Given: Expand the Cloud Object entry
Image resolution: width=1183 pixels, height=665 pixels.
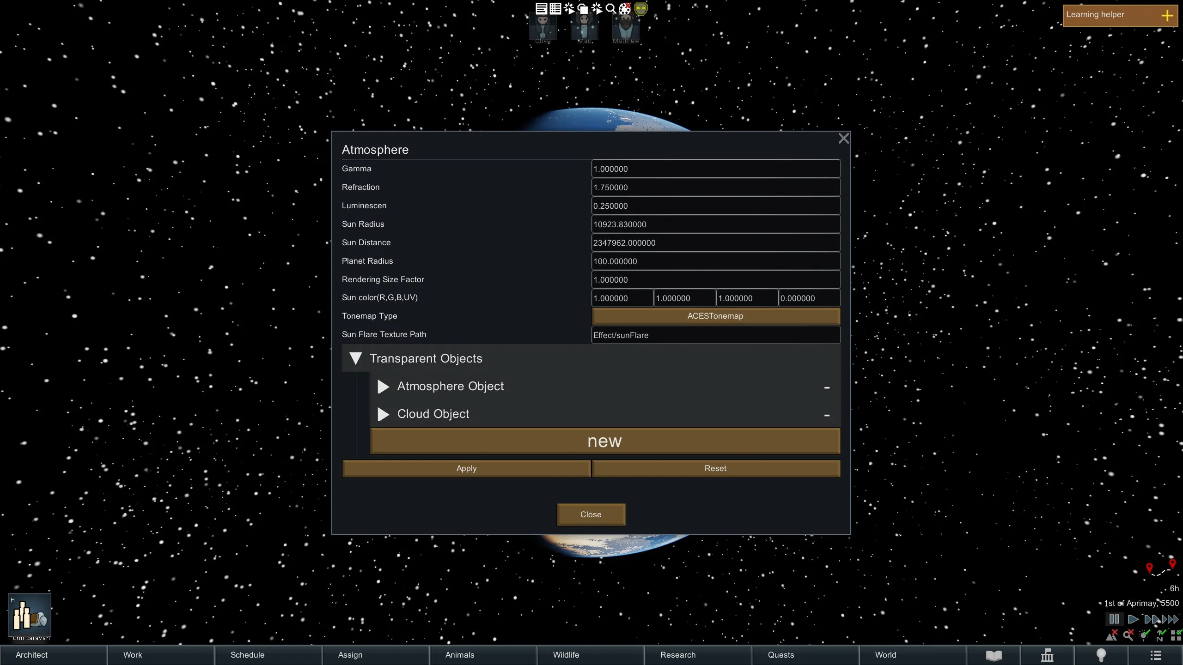Looking at the screenshot, I should click(383, 414).
